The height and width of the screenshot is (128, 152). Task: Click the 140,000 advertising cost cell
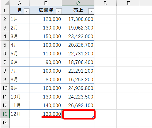[46, 105]
